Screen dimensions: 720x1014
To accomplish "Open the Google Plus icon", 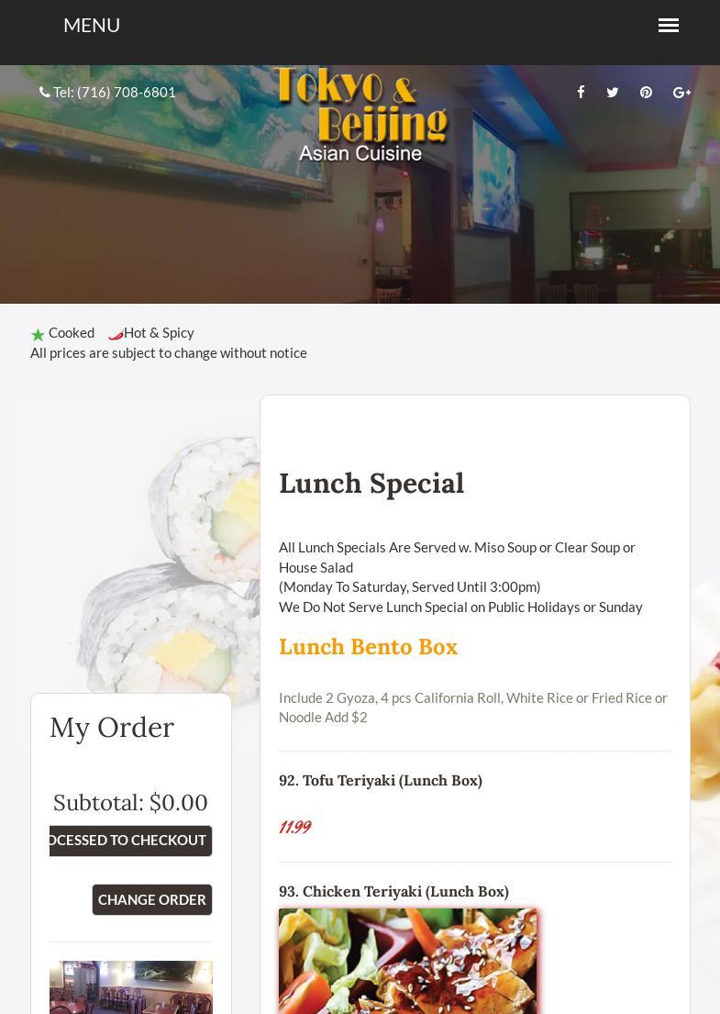I will click(681, 92).
